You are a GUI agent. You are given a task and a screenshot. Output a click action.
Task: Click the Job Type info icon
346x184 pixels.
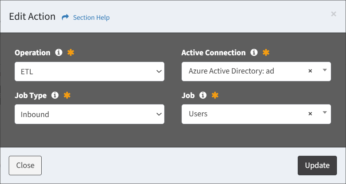55,95
